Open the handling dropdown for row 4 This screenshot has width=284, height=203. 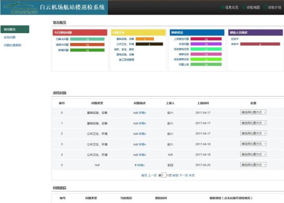coord(253,154)
